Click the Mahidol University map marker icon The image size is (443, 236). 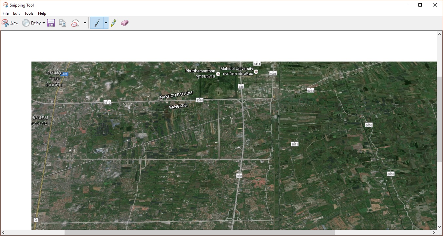pyautogui.click(x=256, y=72)
